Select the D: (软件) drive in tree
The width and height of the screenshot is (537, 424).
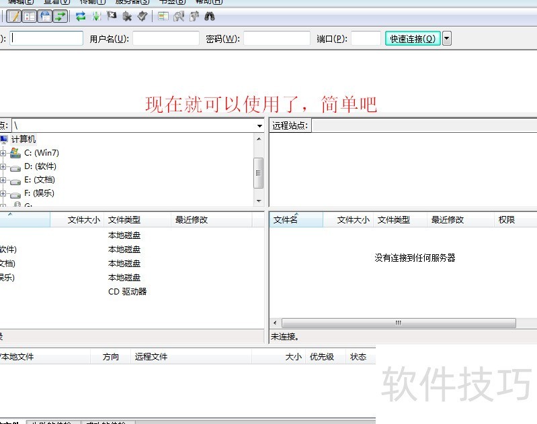[x=40, y=166]
